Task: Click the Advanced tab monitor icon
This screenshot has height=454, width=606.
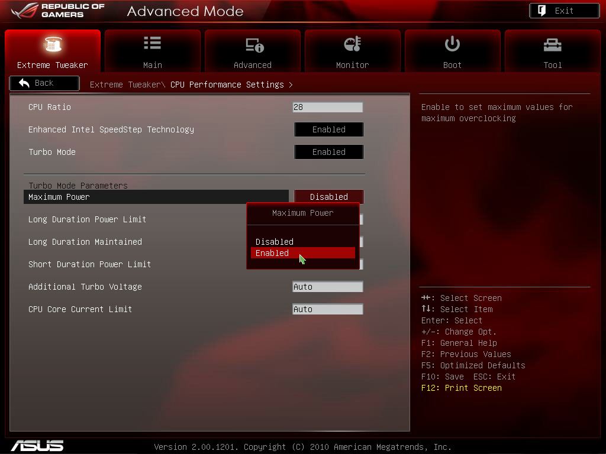Action: 253,44
